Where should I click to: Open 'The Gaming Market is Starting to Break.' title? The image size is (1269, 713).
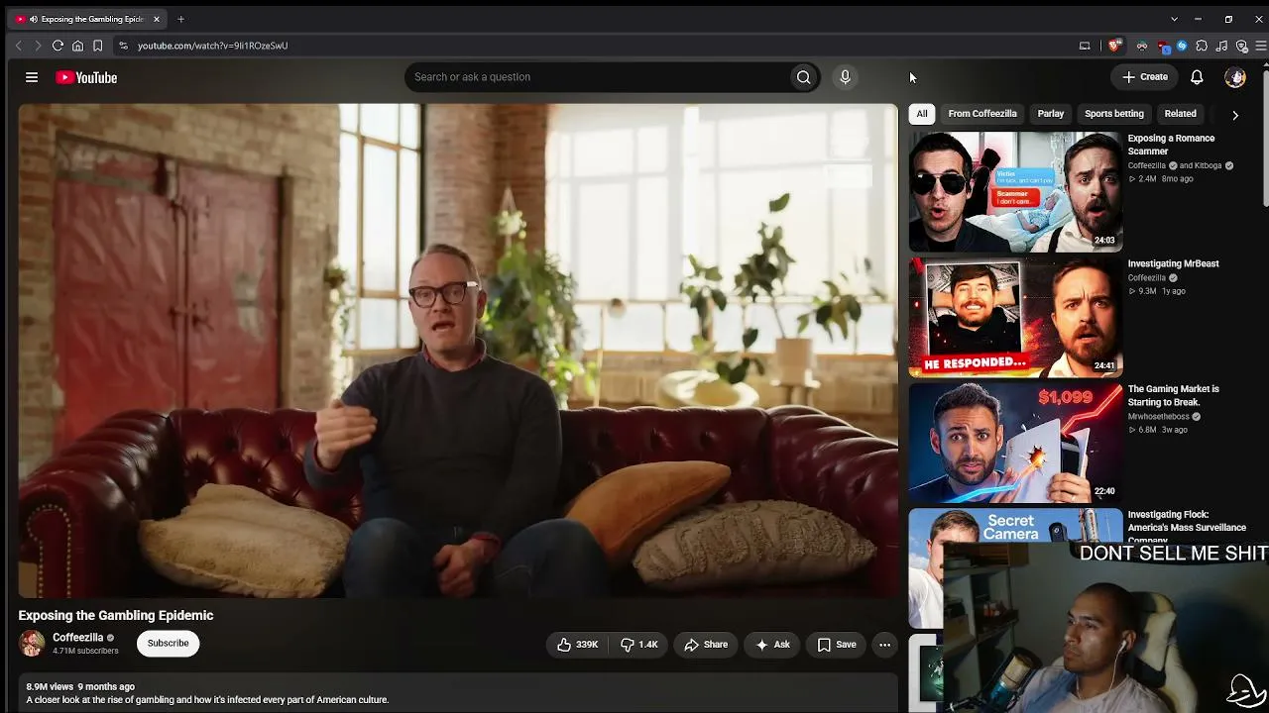pyautogui.click(x=1174, y=395)
